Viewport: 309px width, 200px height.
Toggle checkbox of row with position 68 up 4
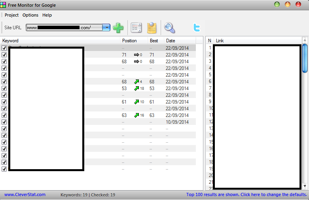[x=4, y=82]
